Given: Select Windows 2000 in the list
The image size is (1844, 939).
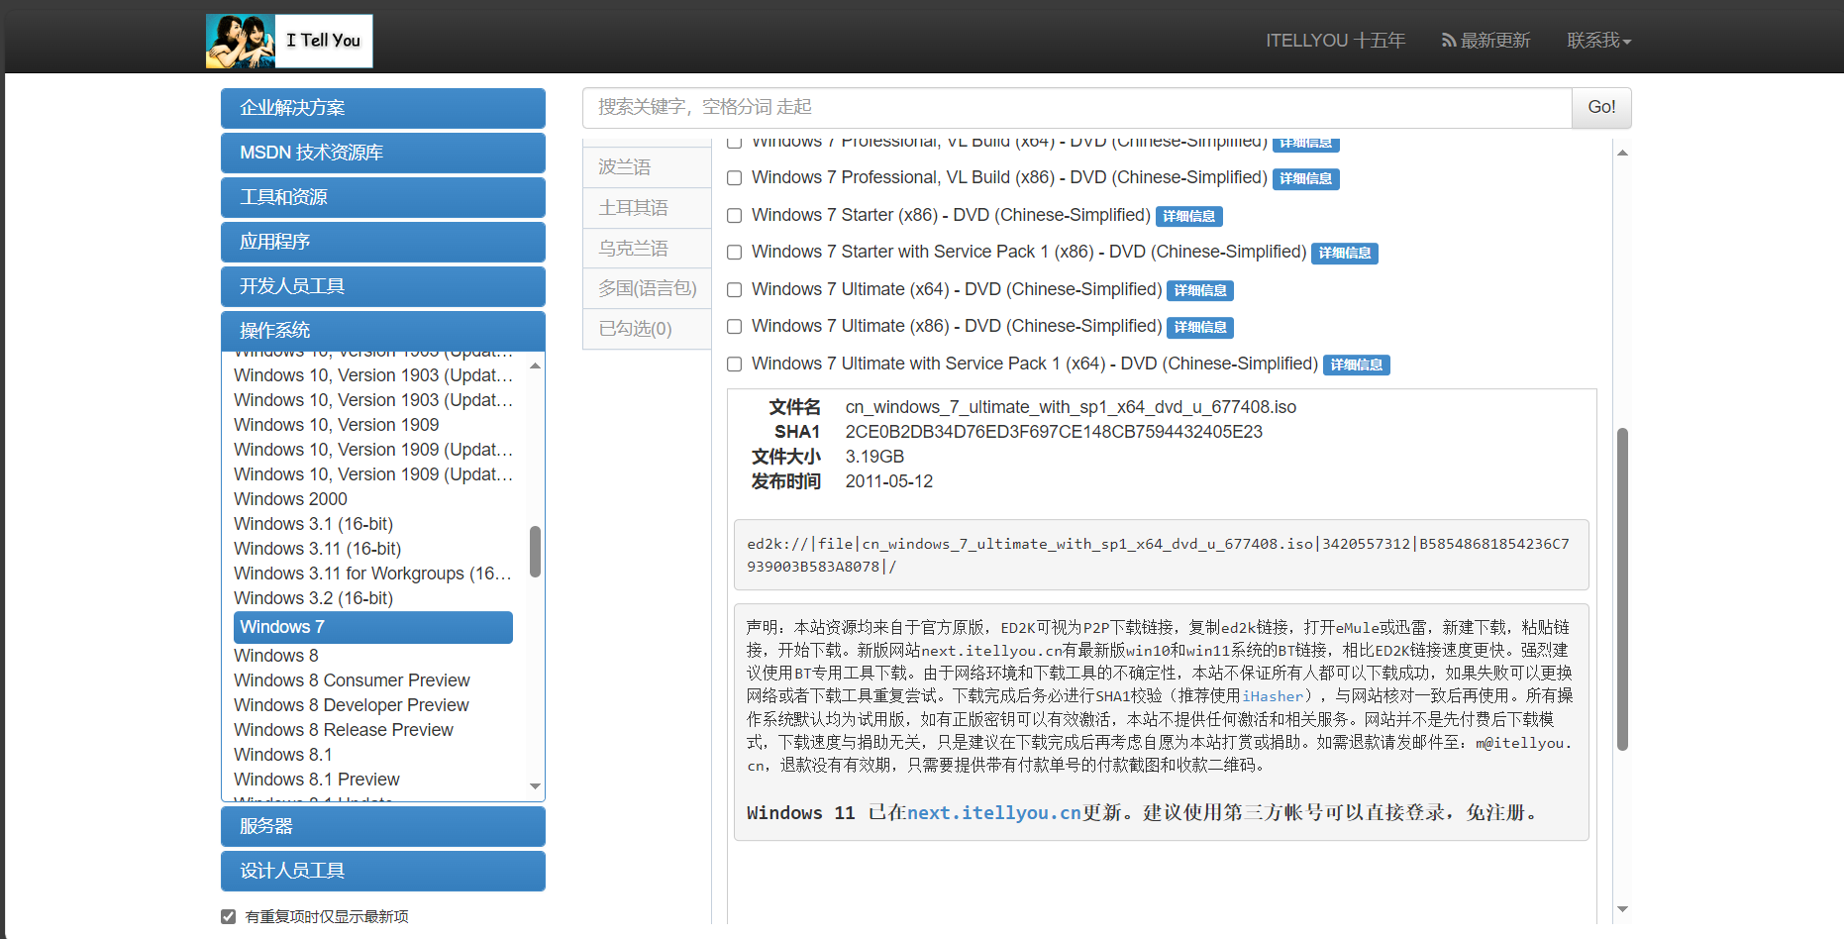Looking at the screenshot, I should [x=290, y=499].
